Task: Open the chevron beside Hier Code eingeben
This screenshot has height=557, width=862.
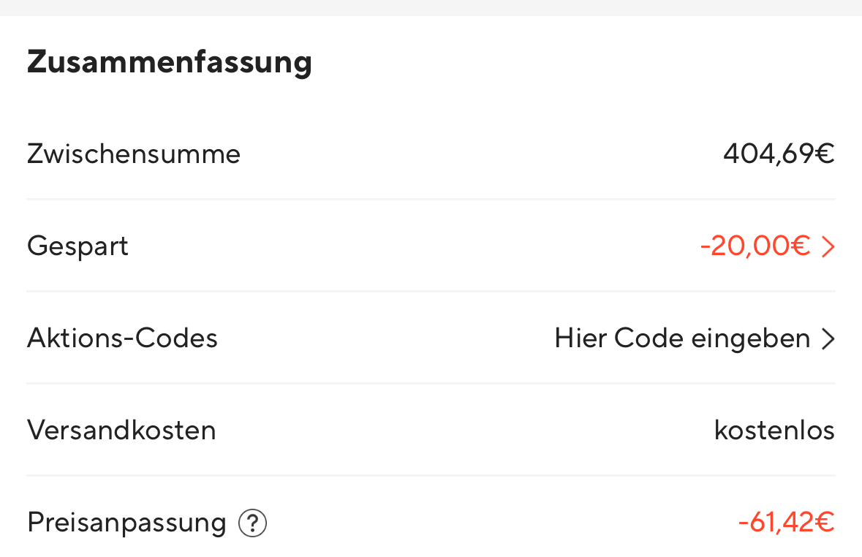Action: pos(828,339)
